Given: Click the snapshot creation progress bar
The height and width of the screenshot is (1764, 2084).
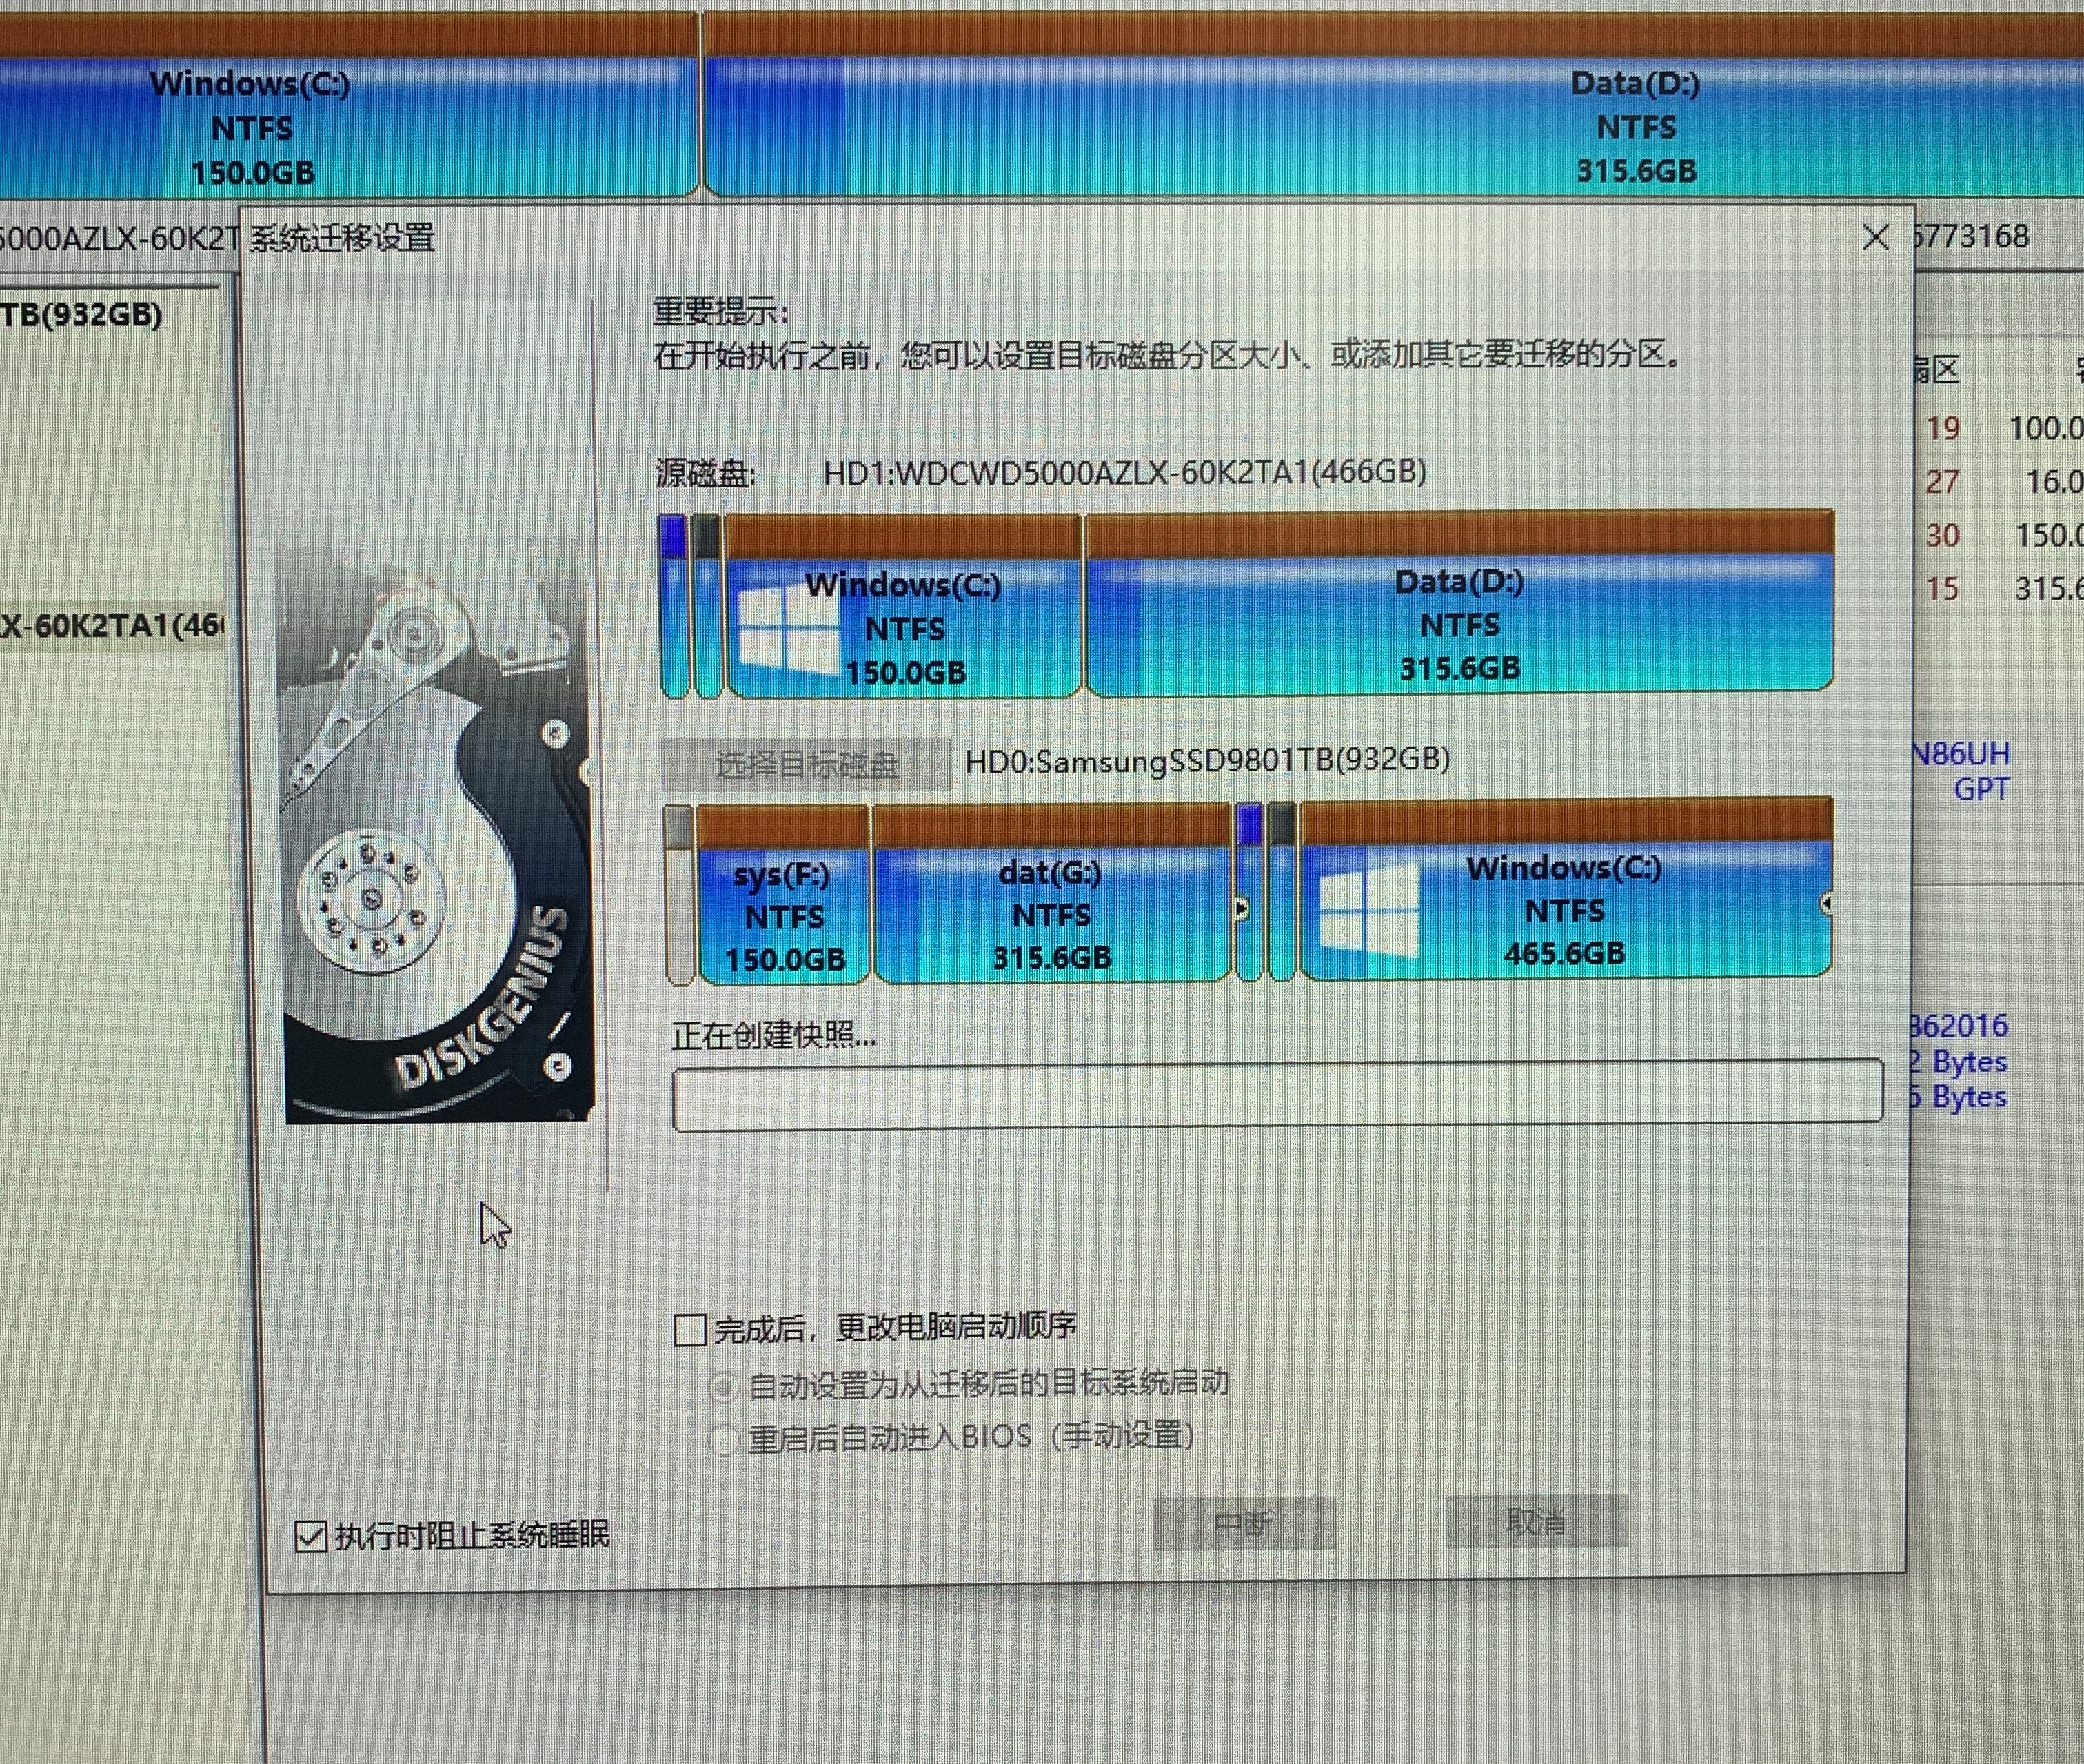Looking at the screenshot, I should 1277,1096.
